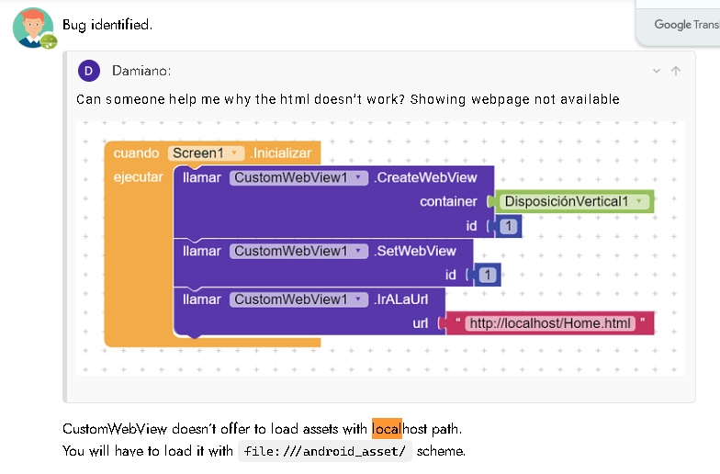This screenshot has width=720, height=474.
Task: Click the 'Bug identified.' text
Action: 107,24
